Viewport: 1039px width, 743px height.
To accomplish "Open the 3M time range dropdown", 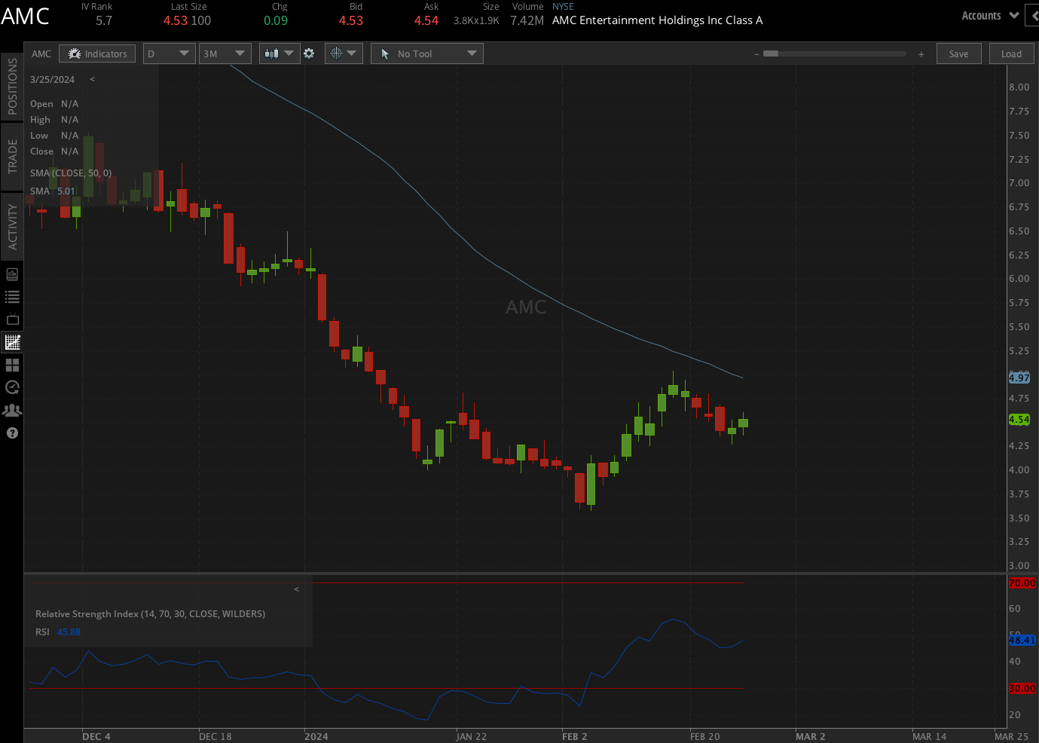I will [x=225, y=54].
